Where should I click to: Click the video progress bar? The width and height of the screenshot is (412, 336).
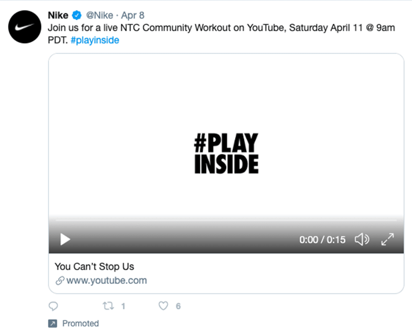(x=226, y=220)
